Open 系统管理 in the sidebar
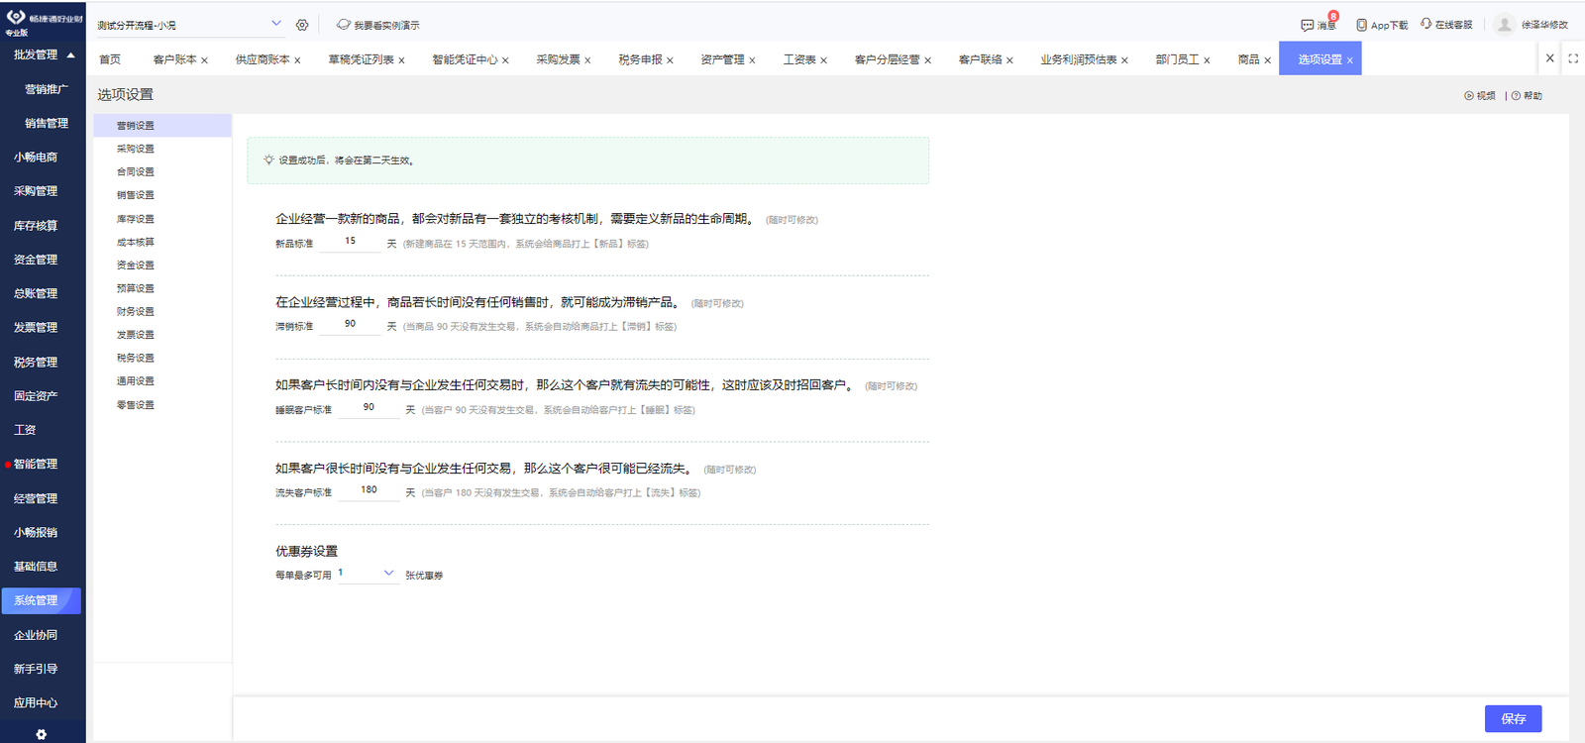 tap(41, 600)
